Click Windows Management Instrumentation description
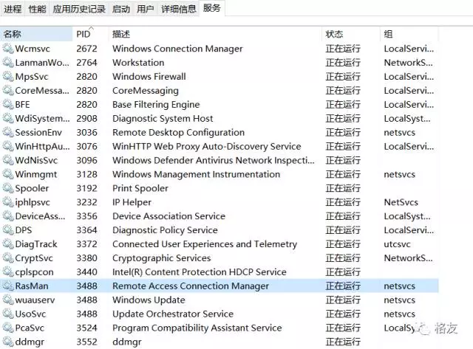The width and height of the screenshot is (473, 349). 196,174
